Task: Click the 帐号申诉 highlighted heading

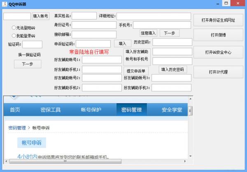Action: click(x=32, y=143)
